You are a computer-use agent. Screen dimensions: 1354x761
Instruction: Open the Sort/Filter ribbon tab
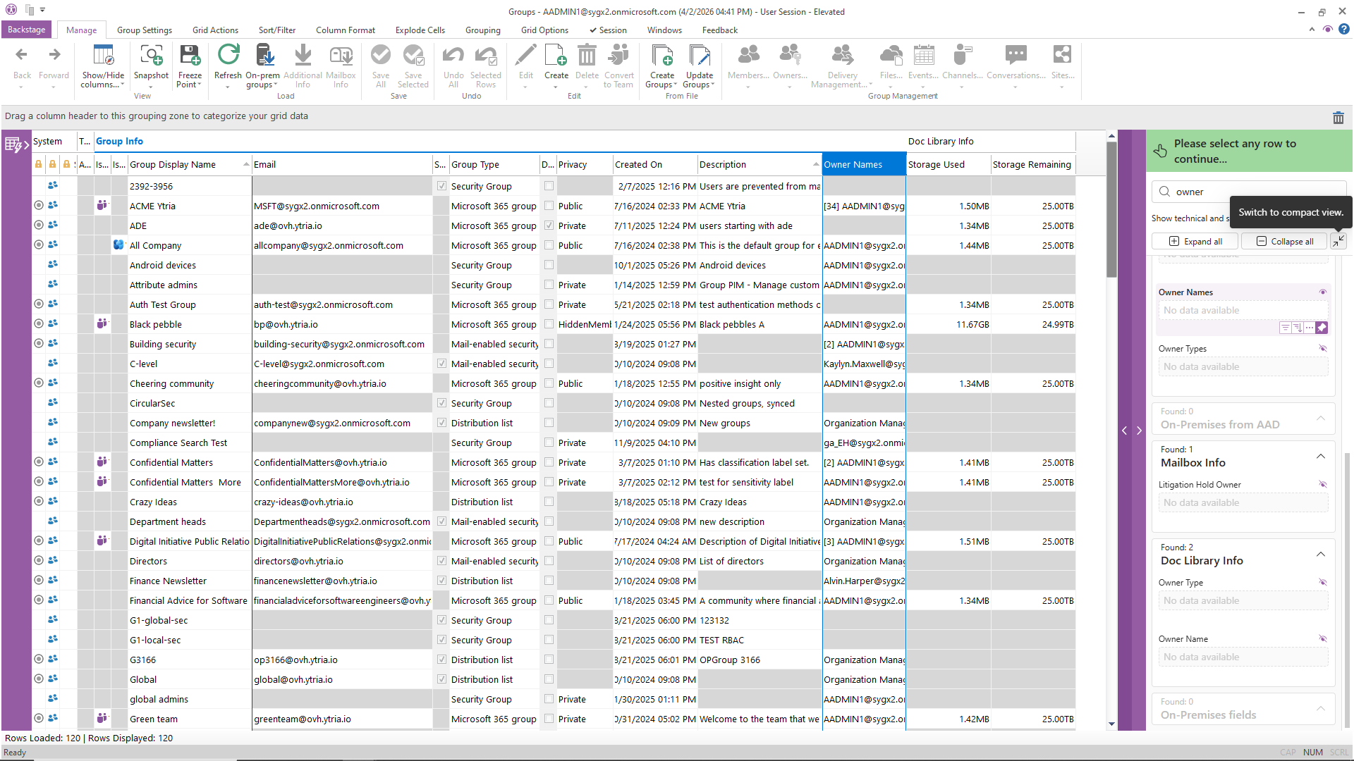(x=276, y=30)
